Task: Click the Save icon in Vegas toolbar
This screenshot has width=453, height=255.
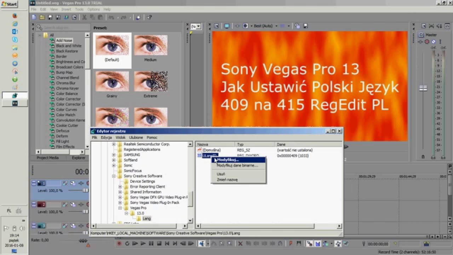Action: (50, 17)
